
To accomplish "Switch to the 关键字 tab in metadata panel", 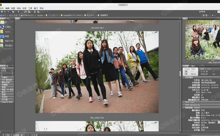I will tap(193, 66).
